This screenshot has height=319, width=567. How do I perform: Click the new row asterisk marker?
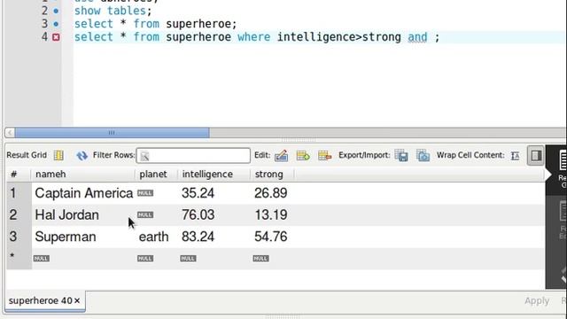12,256
